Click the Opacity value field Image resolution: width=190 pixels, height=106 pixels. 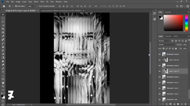coord(185,45)
